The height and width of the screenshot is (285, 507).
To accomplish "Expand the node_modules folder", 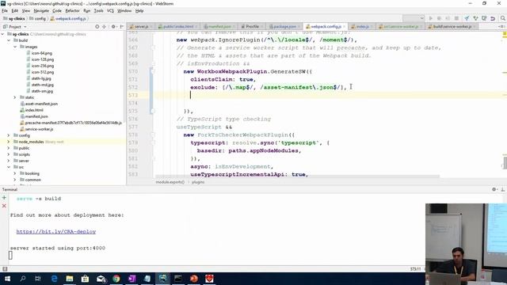I will (9, 142).
